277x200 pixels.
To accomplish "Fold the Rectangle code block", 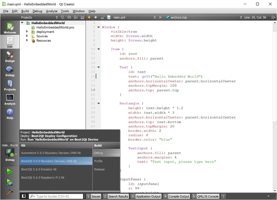I will [98, 104].
